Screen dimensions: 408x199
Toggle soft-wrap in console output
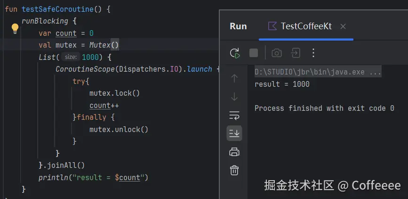[x=234, y=115]
